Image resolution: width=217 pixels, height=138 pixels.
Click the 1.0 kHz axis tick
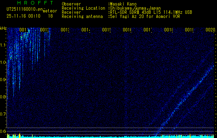click(3, 62)
